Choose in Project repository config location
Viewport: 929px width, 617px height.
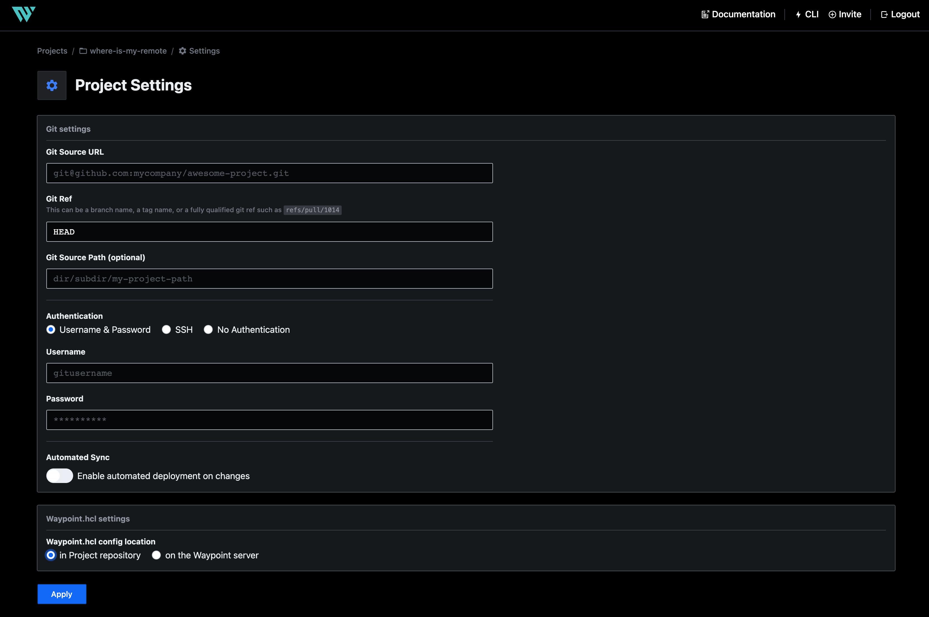pos(50,555)
